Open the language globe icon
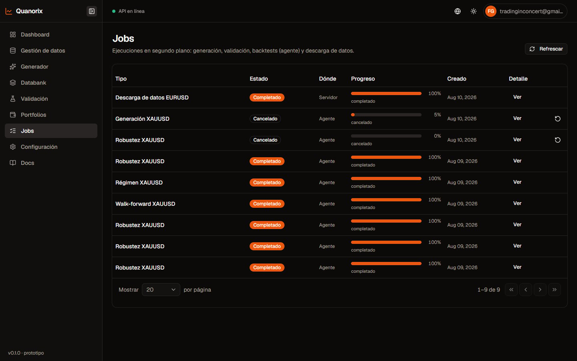The image size is (577, 361). coord(458,11)
